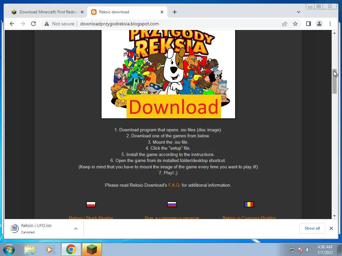The height and width of the screenshot is (256, 342).
Task: Click the taskbar clock showing 4:56 AM
Action: 325,250
